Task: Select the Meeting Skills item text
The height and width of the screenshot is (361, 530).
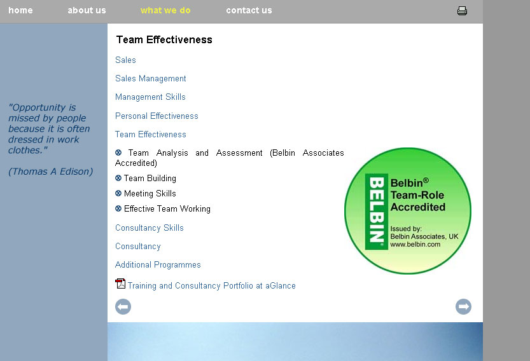Action: pyautogui.click(x=150, y=193)
